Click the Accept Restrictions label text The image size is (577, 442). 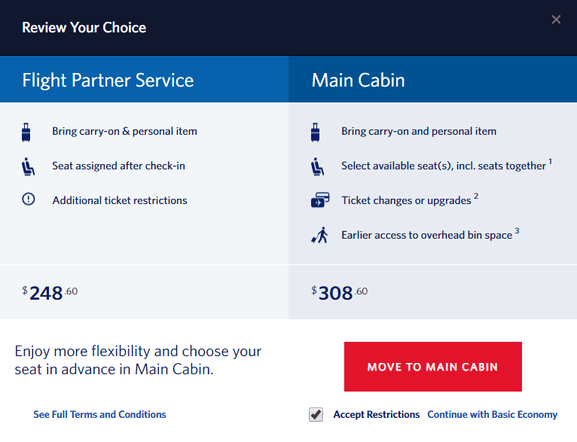tap(377, 414)
